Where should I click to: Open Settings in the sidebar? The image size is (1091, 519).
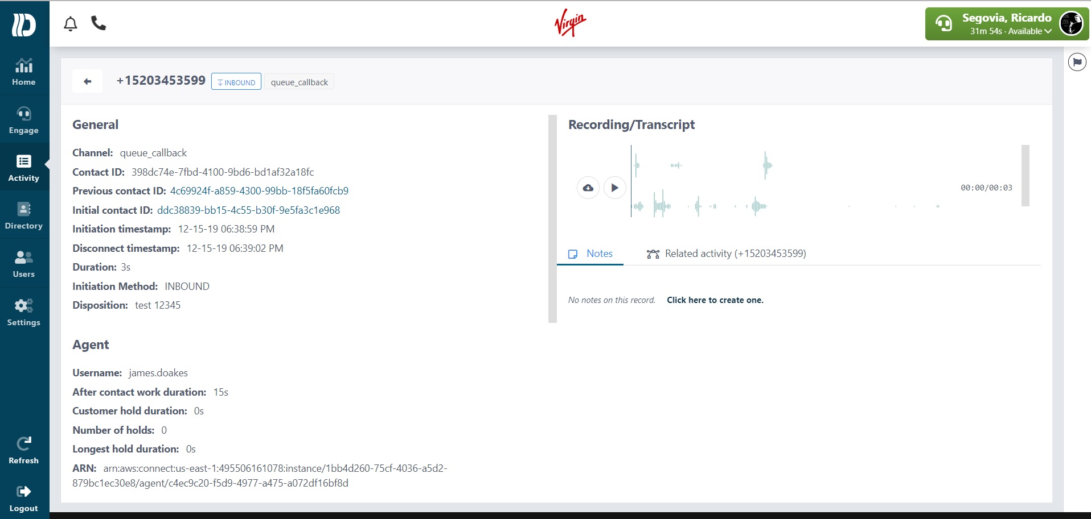click(24, 313)
